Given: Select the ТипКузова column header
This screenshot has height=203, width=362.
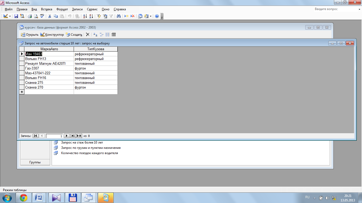Looking at the screenshot, I should tap(96, 49).
